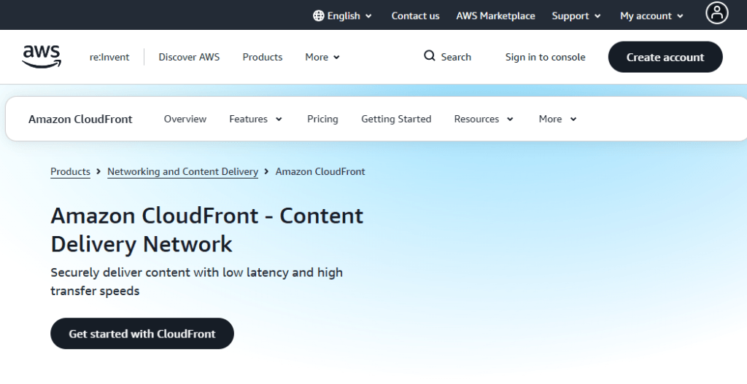Viewport: 747px width, 384px height.
Task: Click the Search field in header
Action: (447, 57)
